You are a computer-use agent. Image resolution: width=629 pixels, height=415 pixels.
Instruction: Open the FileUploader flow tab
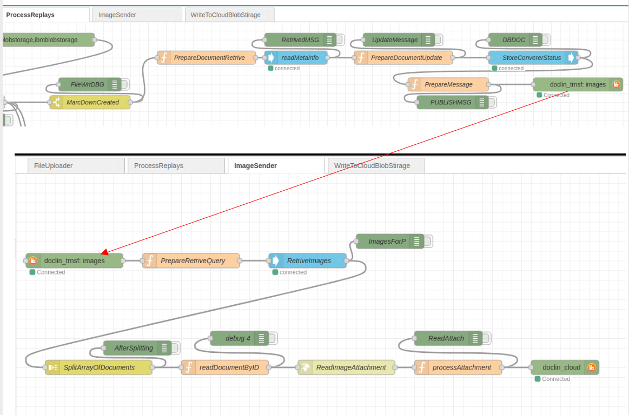click(53, 166)
